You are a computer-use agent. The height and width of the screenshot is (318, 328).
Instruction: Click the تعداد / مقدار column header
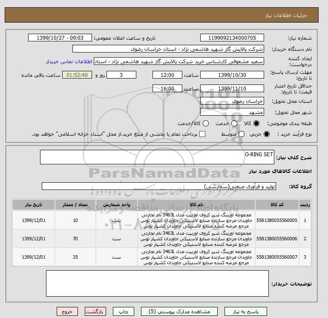coord(75,204)
